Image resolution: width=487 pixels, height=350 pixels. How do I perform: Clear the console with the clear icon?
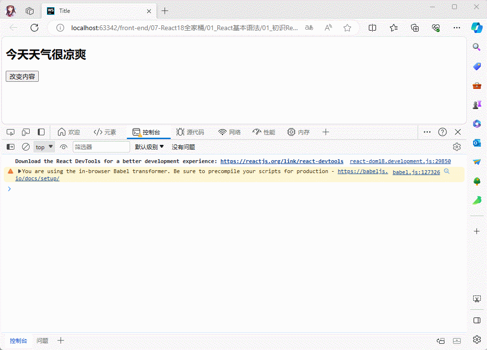(x=26, y=147)
